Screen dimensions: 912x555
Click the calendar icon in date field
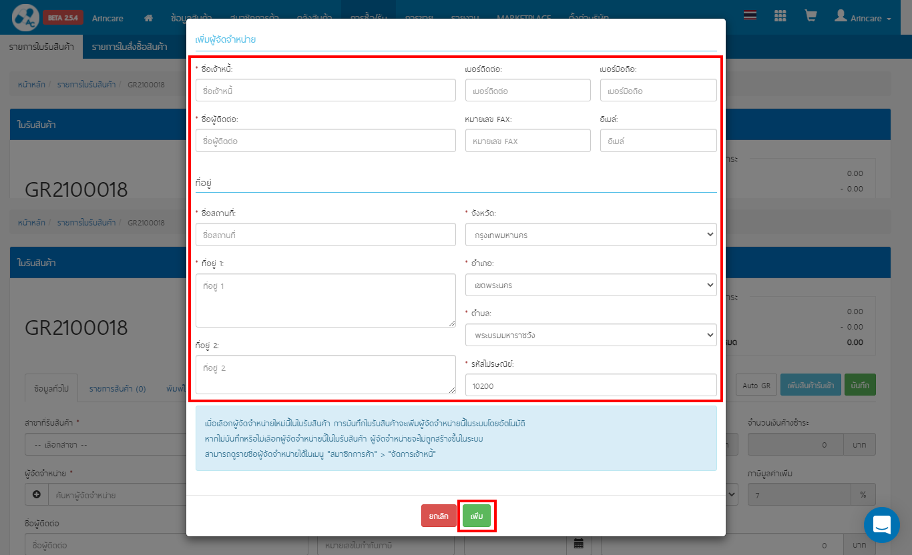pos(578,544)
